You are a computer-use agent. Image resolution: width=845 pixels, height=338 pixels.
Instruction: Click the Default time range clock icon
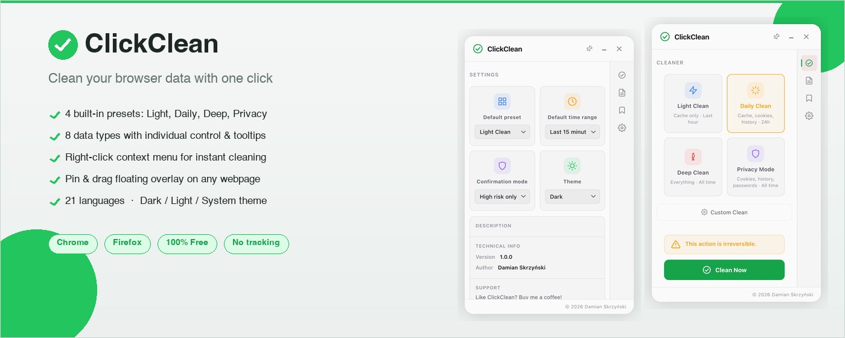[x=572, y=101]
